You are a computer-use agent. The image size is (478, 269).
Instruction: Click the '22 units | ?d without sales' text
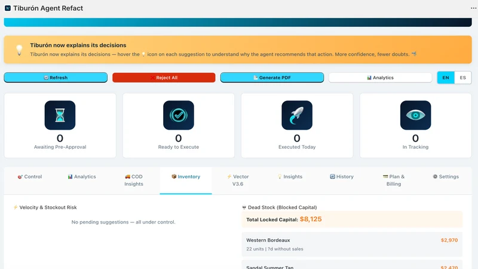tap(275, 249)
